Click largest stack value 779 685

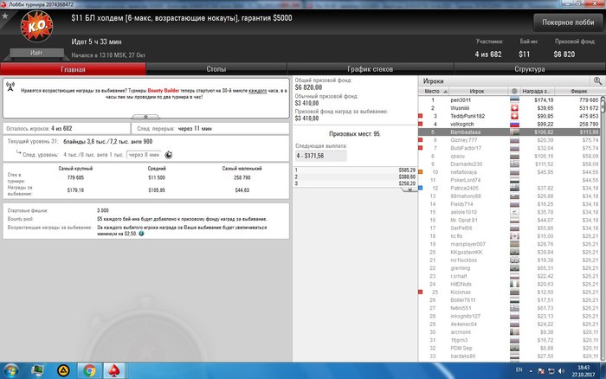(x=75, y=177)
